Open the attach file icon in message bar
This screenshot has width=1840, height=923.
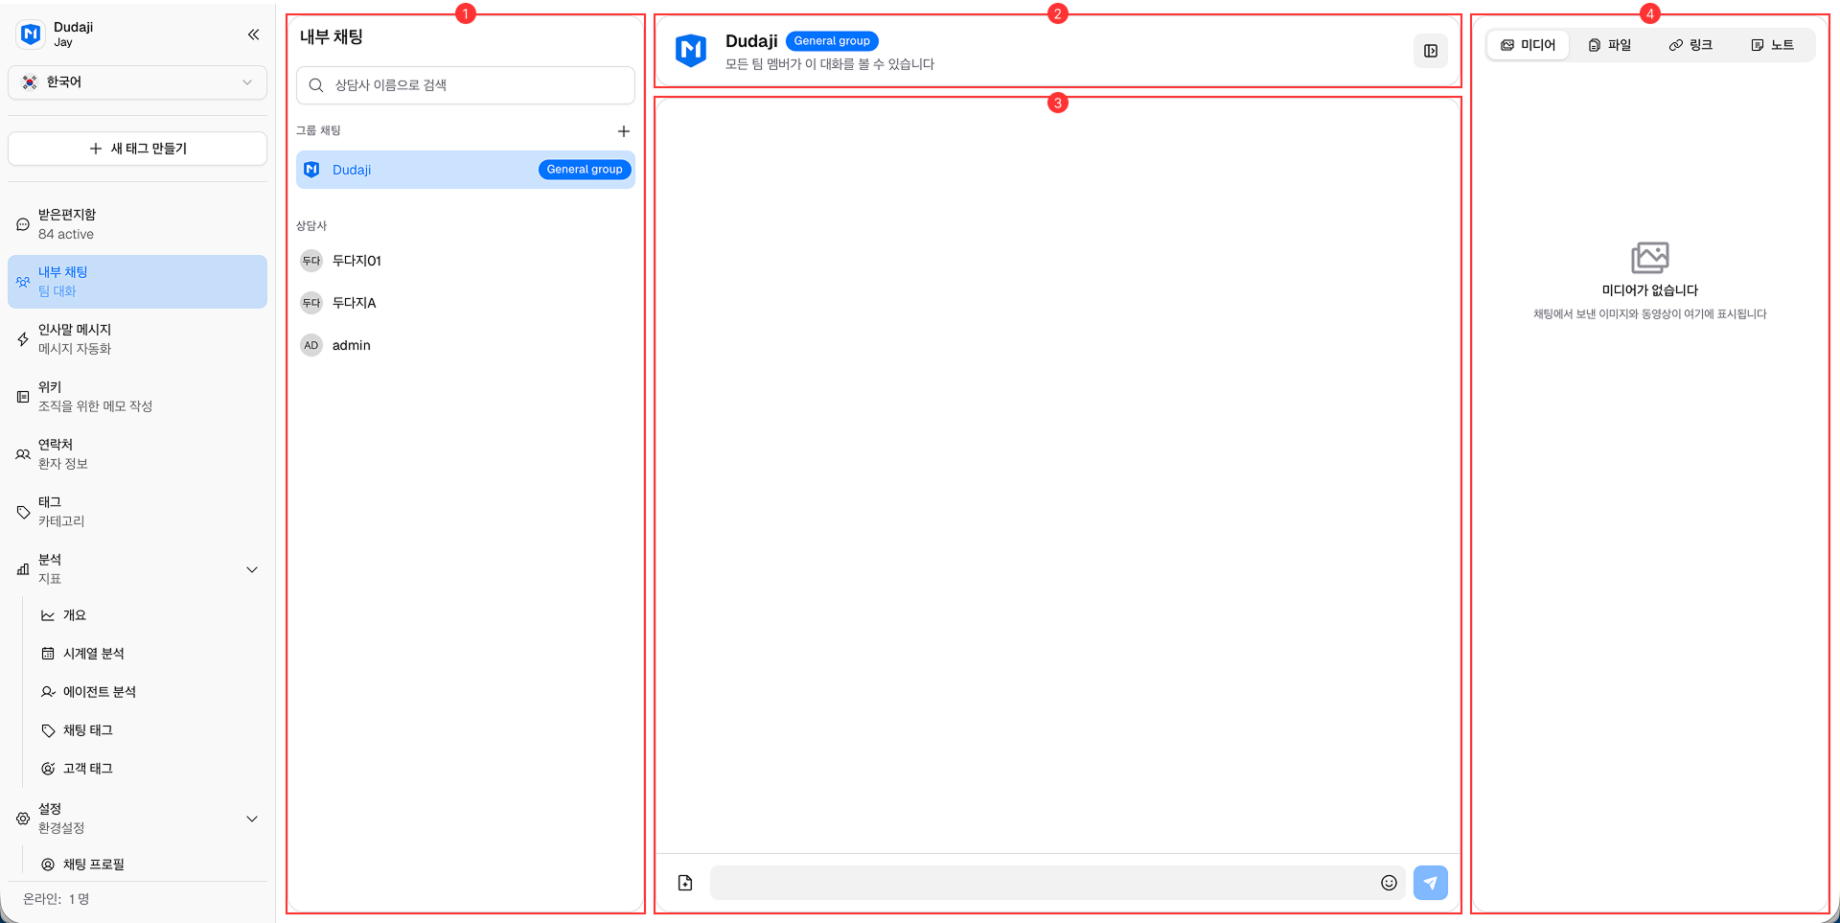(684, 882)
